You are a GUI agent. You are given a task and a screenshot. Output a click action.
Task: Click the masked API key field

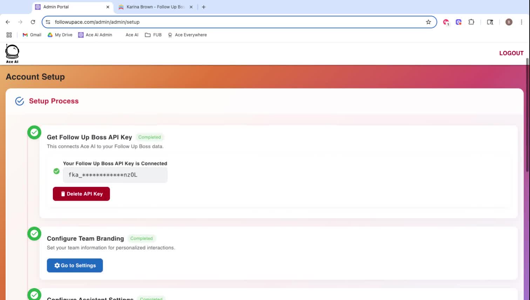click(115, 175)
